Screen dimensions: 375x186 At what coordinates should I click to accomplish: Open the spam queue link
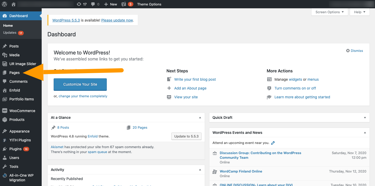[x=97, y=152]
